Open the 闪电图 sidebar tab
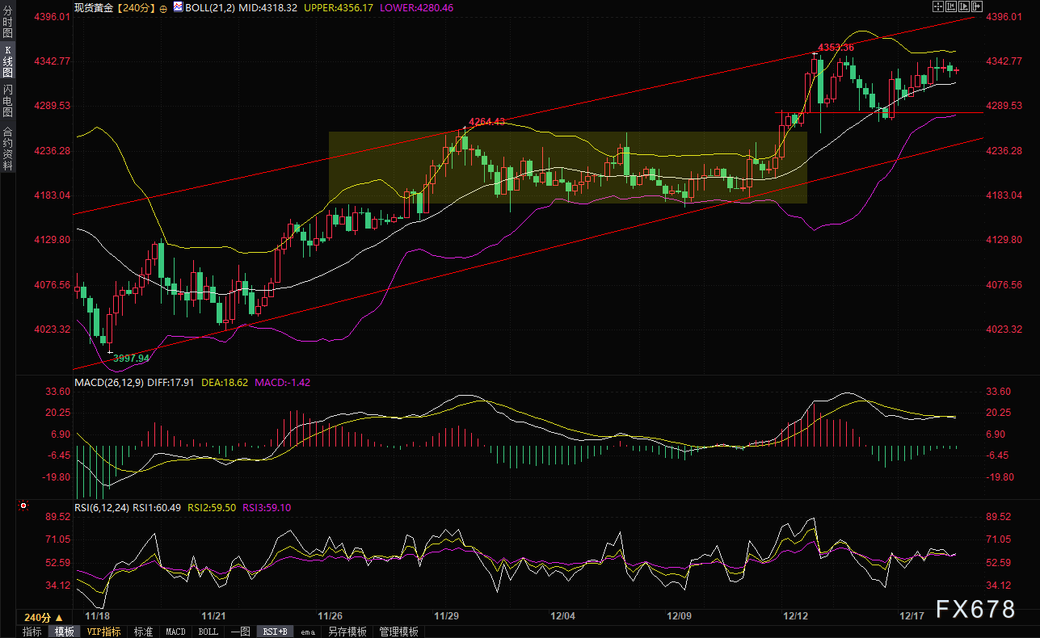The height and width of the screenshot is (638, 1040). tap(7, 101)
